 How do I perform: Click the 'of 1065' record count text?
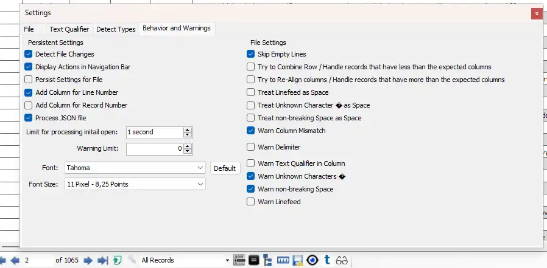[x=67, y=260]
